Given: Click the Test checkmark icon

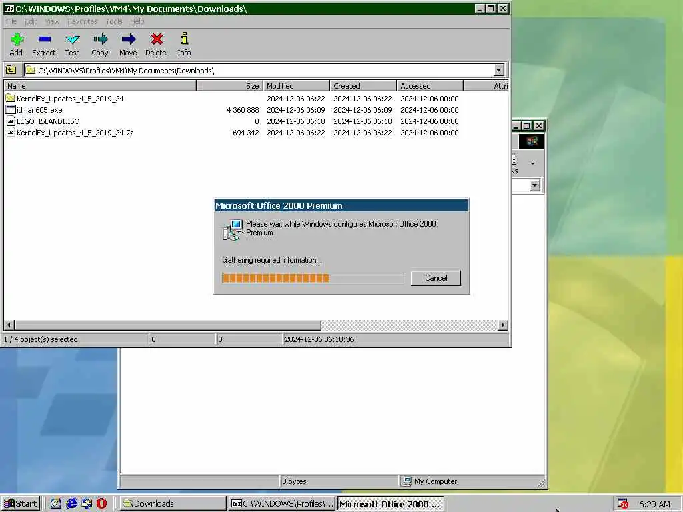Looking at the screenshot, I should tap(72, 39).
